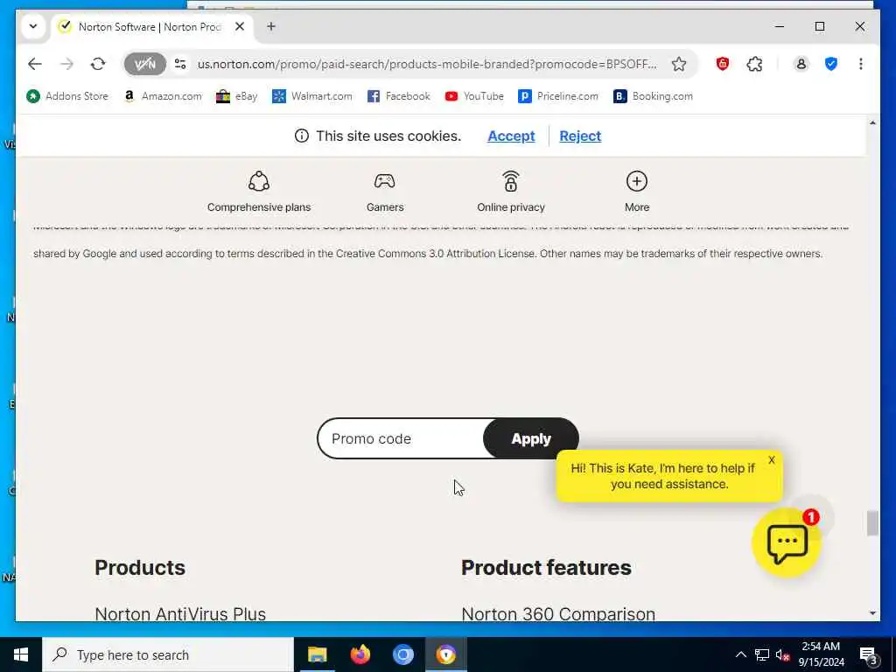Open the notification center icon
896x672 pixels.
(x=868, y=655)
